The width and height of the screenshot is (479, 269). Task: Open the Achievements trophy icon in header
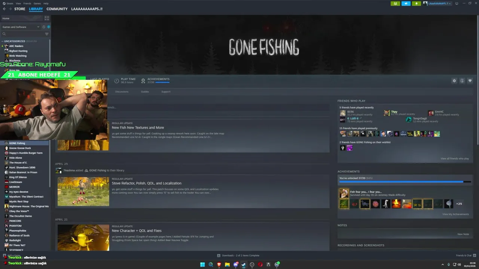pos(143,81)
